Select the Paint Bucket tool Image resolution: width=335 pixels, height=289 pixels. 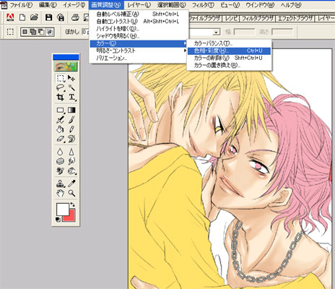coord(61,129)
